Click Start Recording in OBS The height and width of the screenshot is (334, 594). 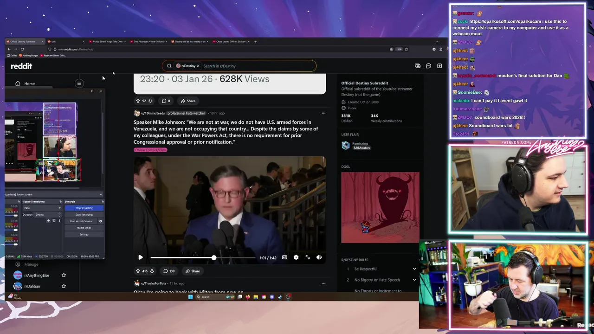84,215
